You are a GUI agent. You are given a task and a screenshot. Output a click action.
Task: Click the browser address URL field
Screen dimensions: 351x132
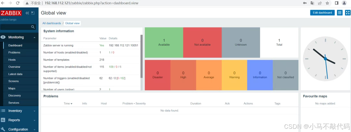pos(92,3)
